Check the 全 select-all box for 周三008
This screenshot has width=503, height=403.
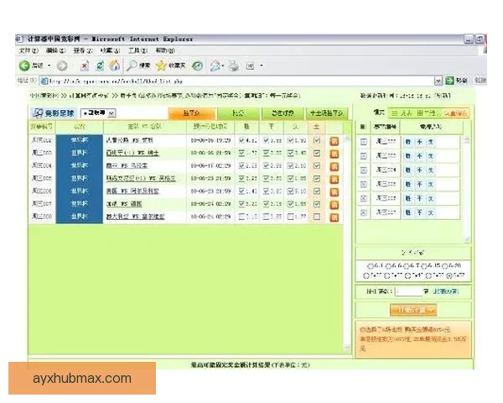coord(317,217)
